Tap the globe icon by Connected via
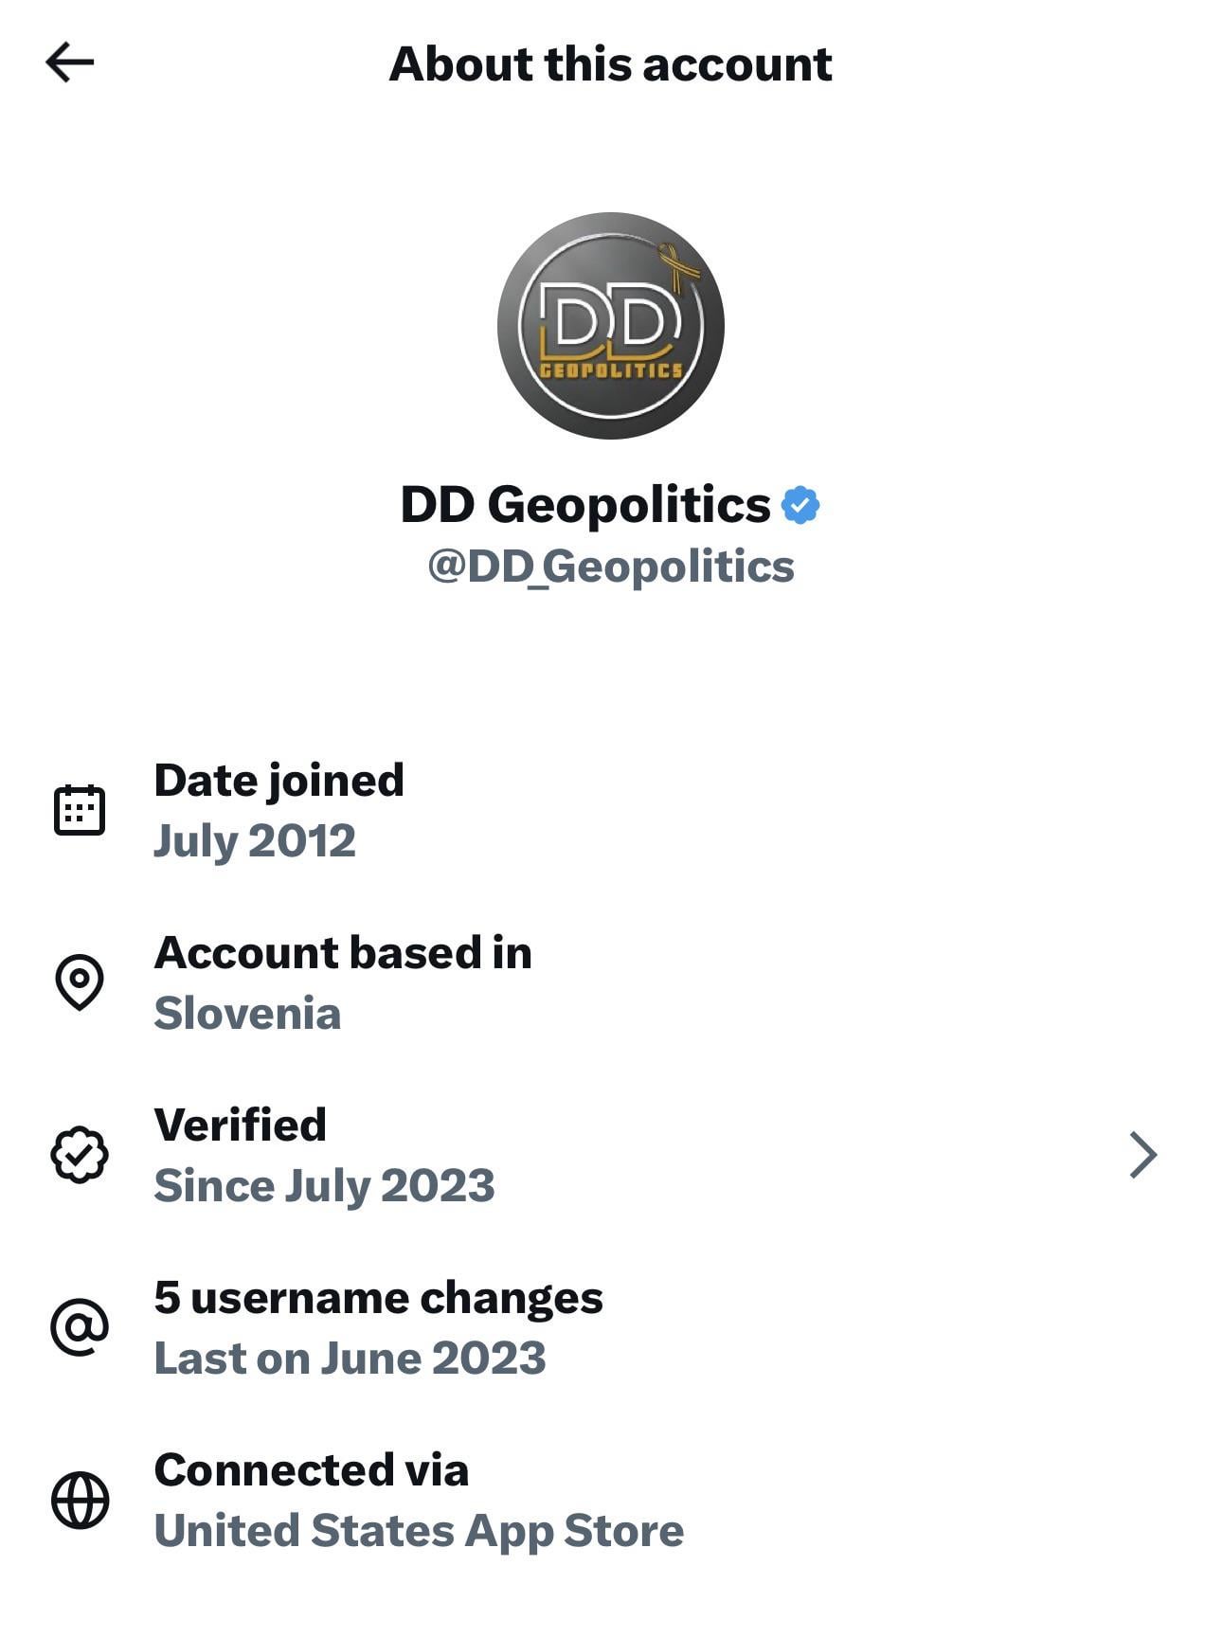Viewport: 1222px width, 1638px height. point(80,1500)
